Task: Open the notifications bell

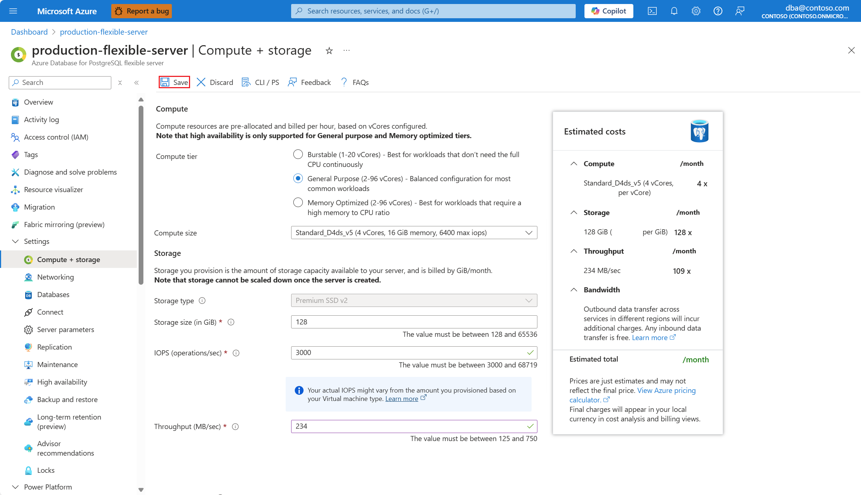Action: pyautogui.click(x=674, y=11)
